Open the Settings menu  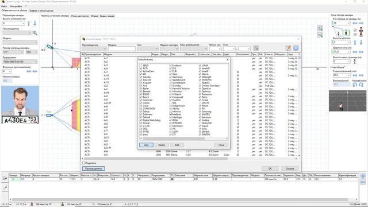(x=16, y=6)
